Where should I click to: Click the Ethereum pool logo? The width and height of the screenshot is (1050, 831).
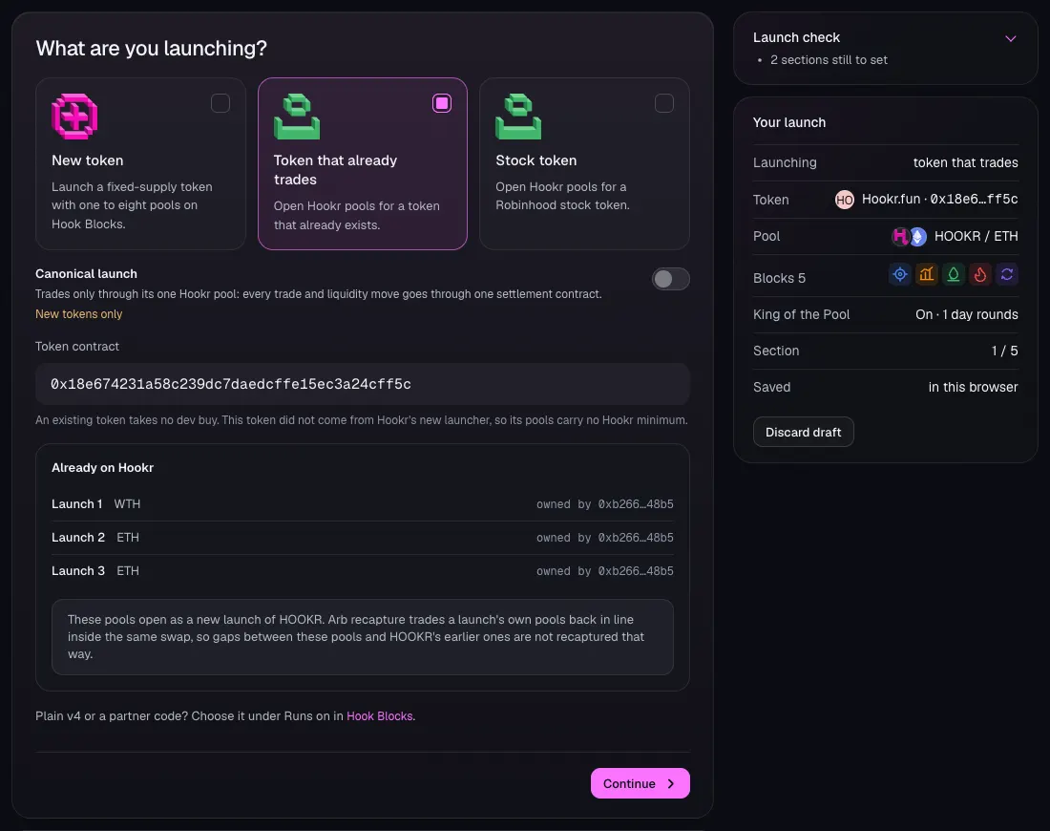tap(918, 237)
